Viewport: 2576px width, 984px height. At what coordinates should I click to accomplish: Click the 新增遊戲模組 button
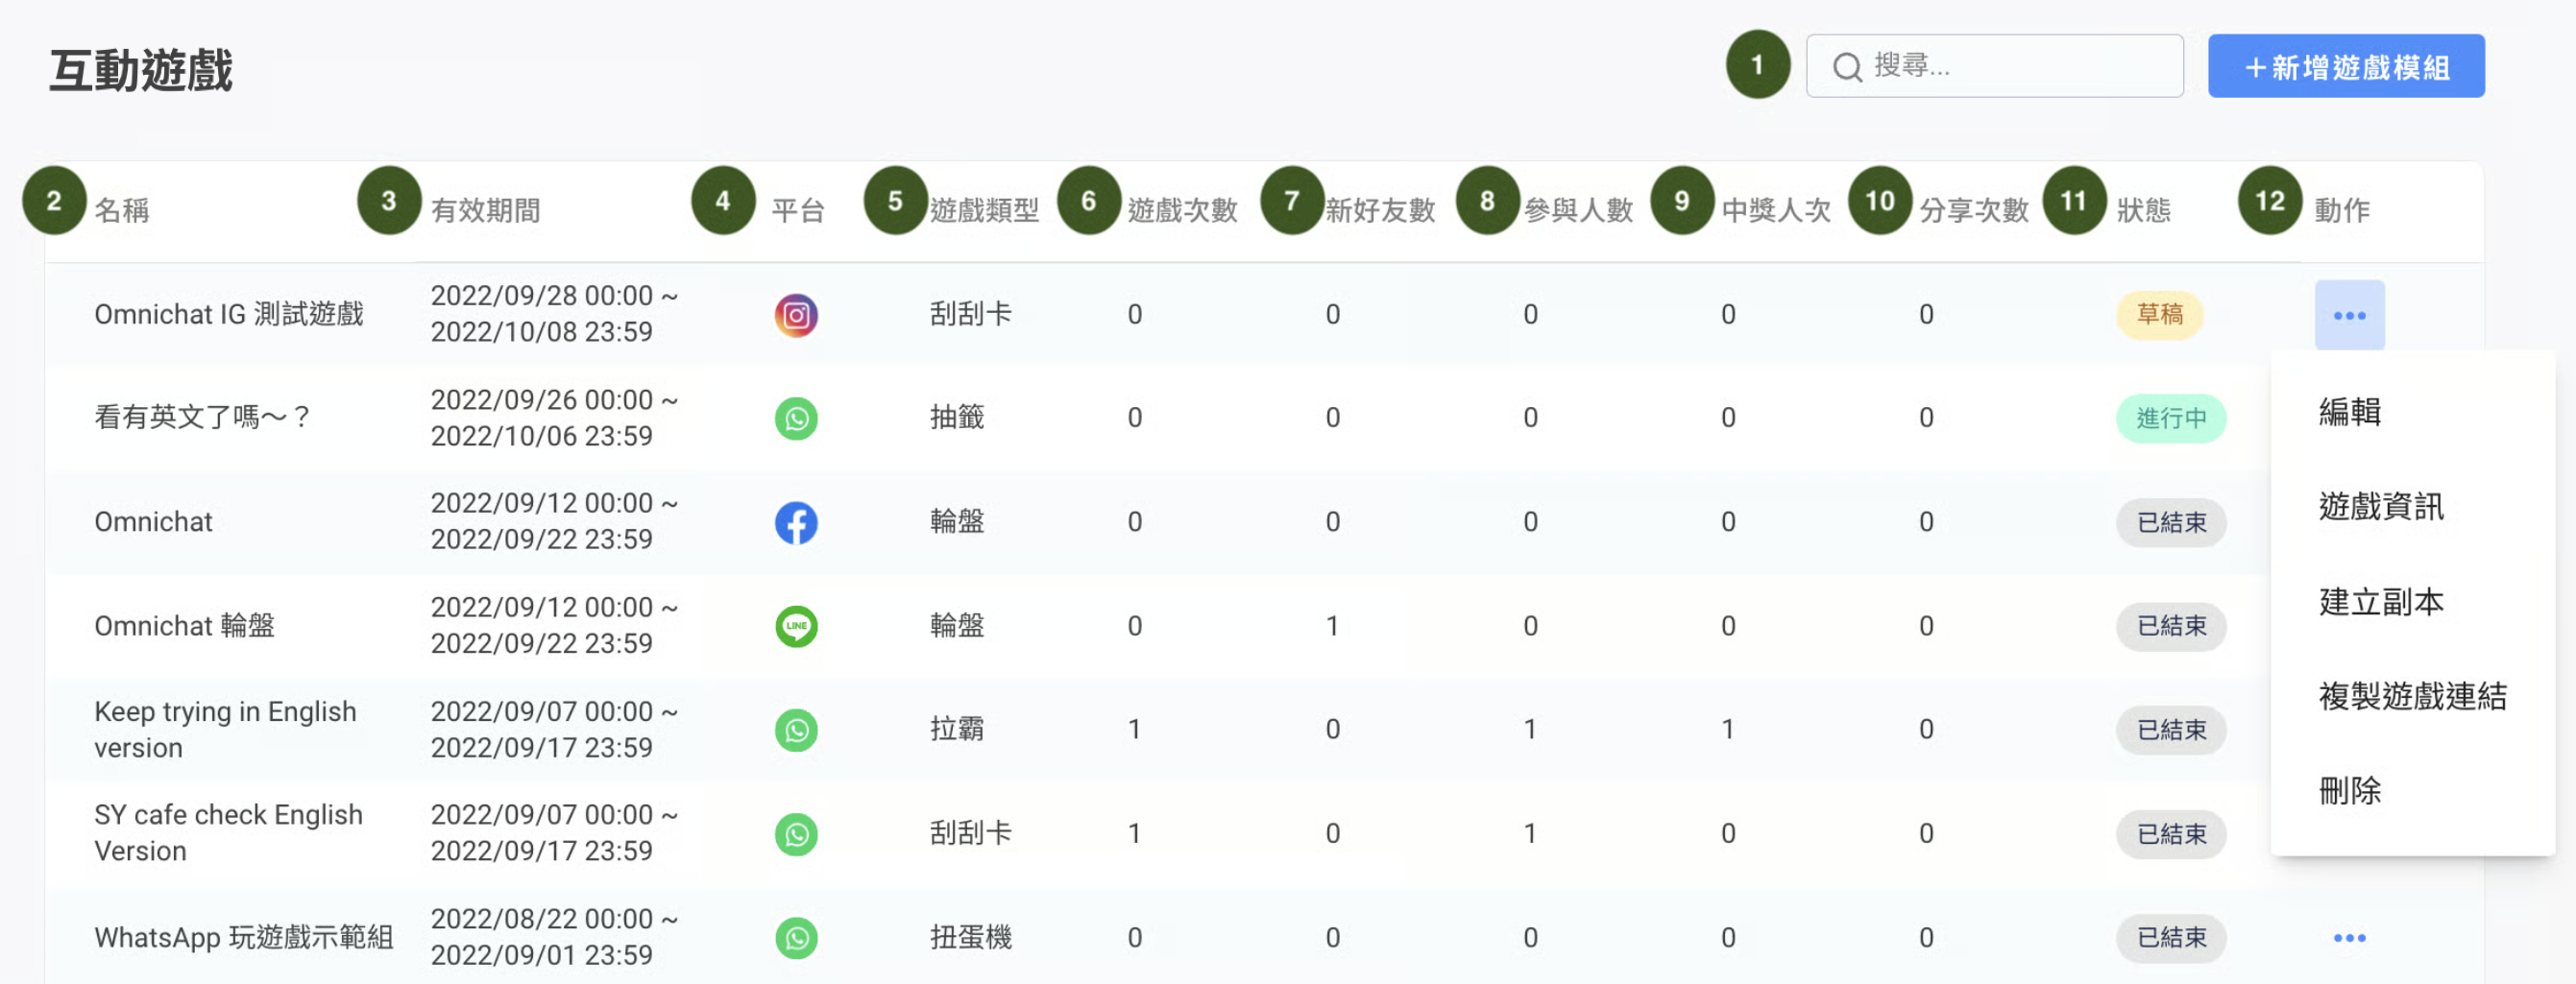(2345, 67)
